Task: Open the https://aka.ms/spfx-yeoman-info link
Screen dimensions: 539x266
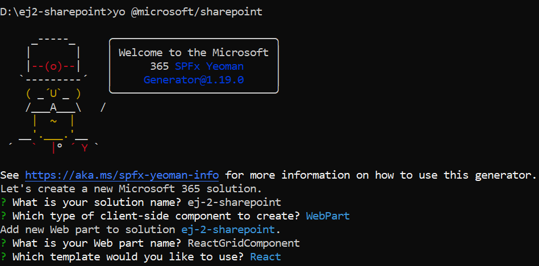Action: pos(122,175)
